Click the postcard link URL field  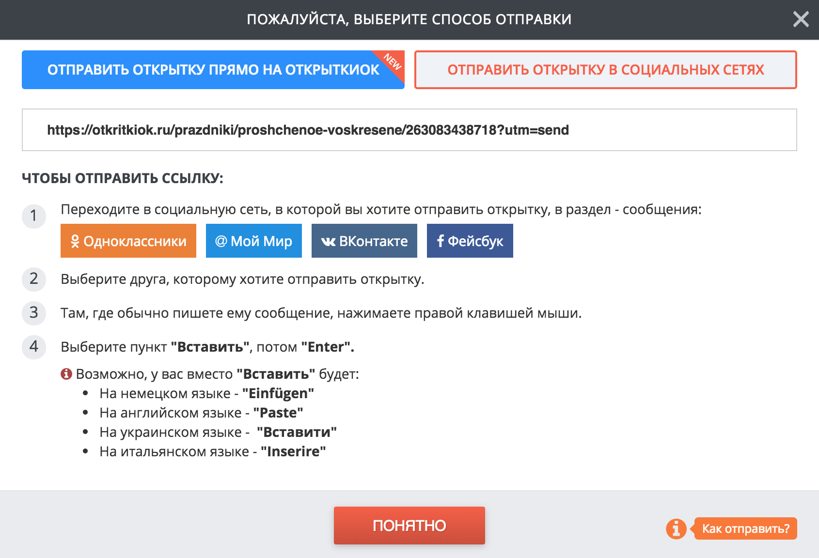(x=409, y=130)
